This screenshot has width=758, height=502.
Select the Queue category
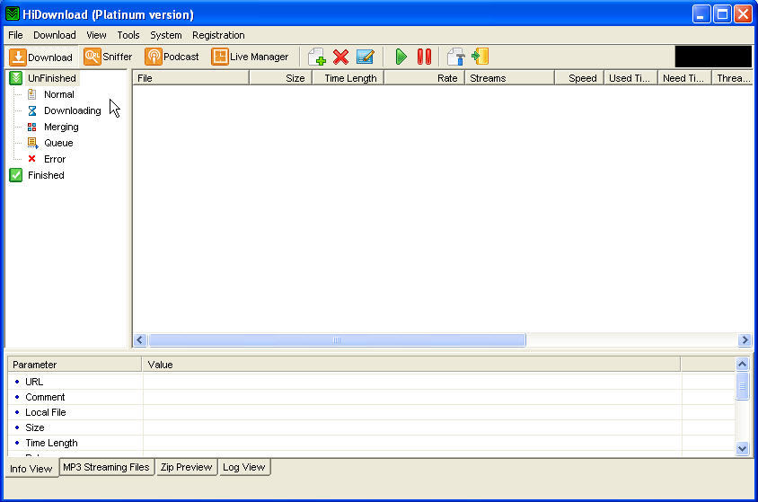pyautogui.click(x=58, y=143)
